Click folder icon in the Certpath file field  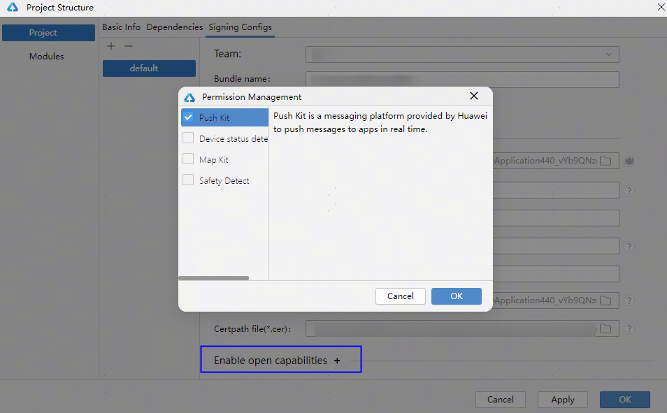605,328
